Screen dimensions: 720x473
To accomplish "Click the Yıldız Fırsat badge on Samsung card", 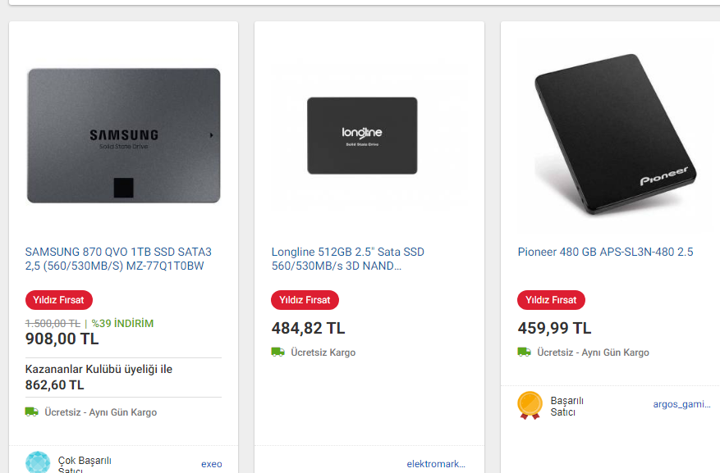I will click(59, 300).
